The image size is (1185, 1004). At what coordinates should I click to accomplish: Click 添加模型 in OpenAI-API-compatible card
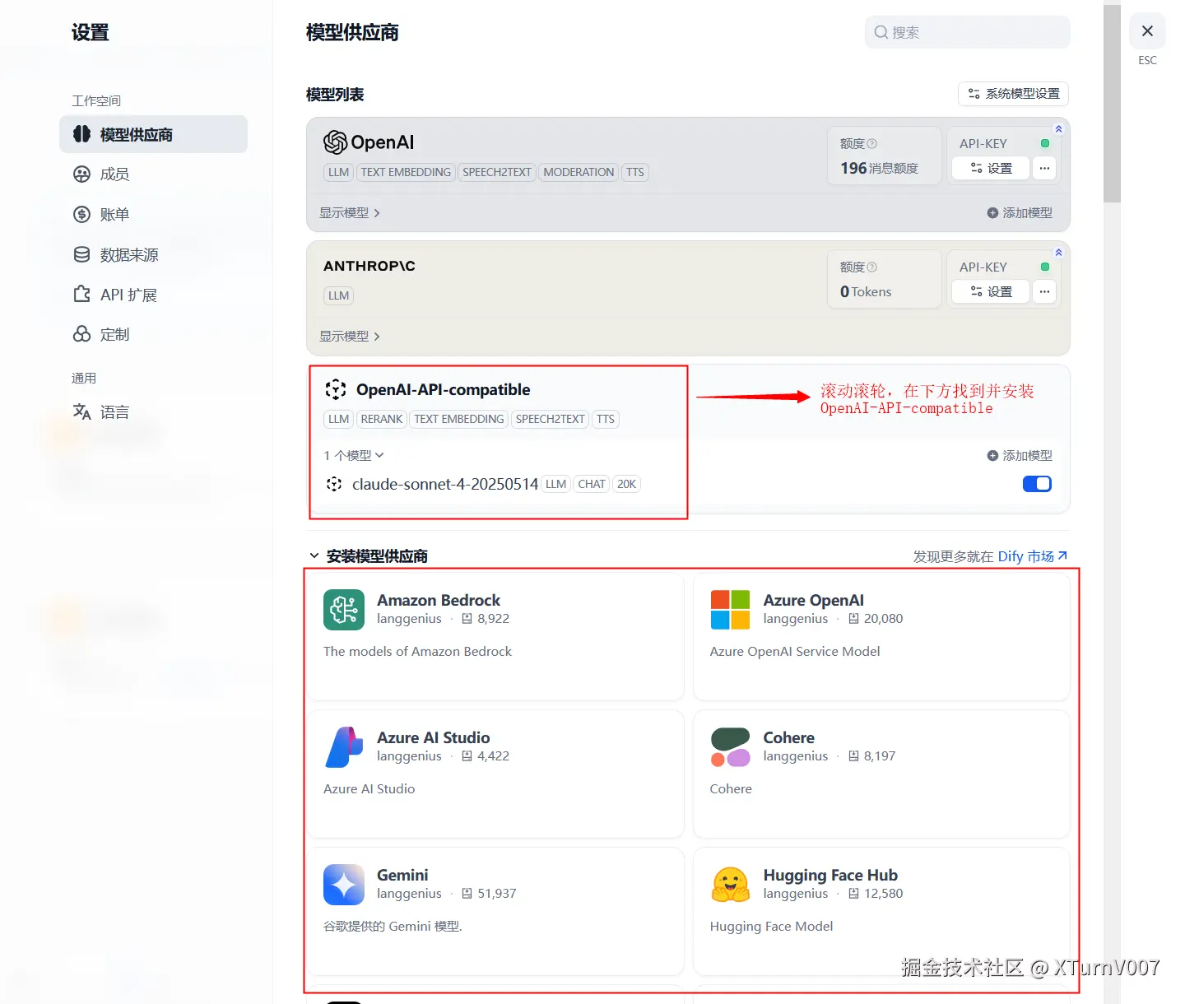(x=1020, y=455)
